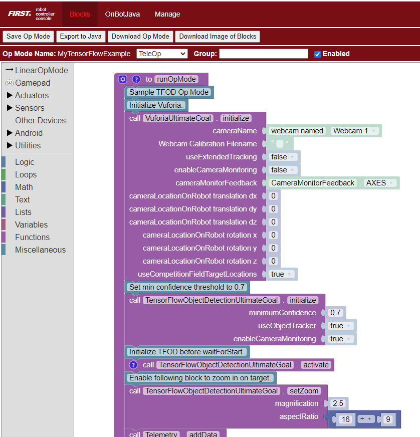The width and height of the screenshot is (420, 437).
Task: Select the LinearOpMode arrow category
Action: [9, 70]
